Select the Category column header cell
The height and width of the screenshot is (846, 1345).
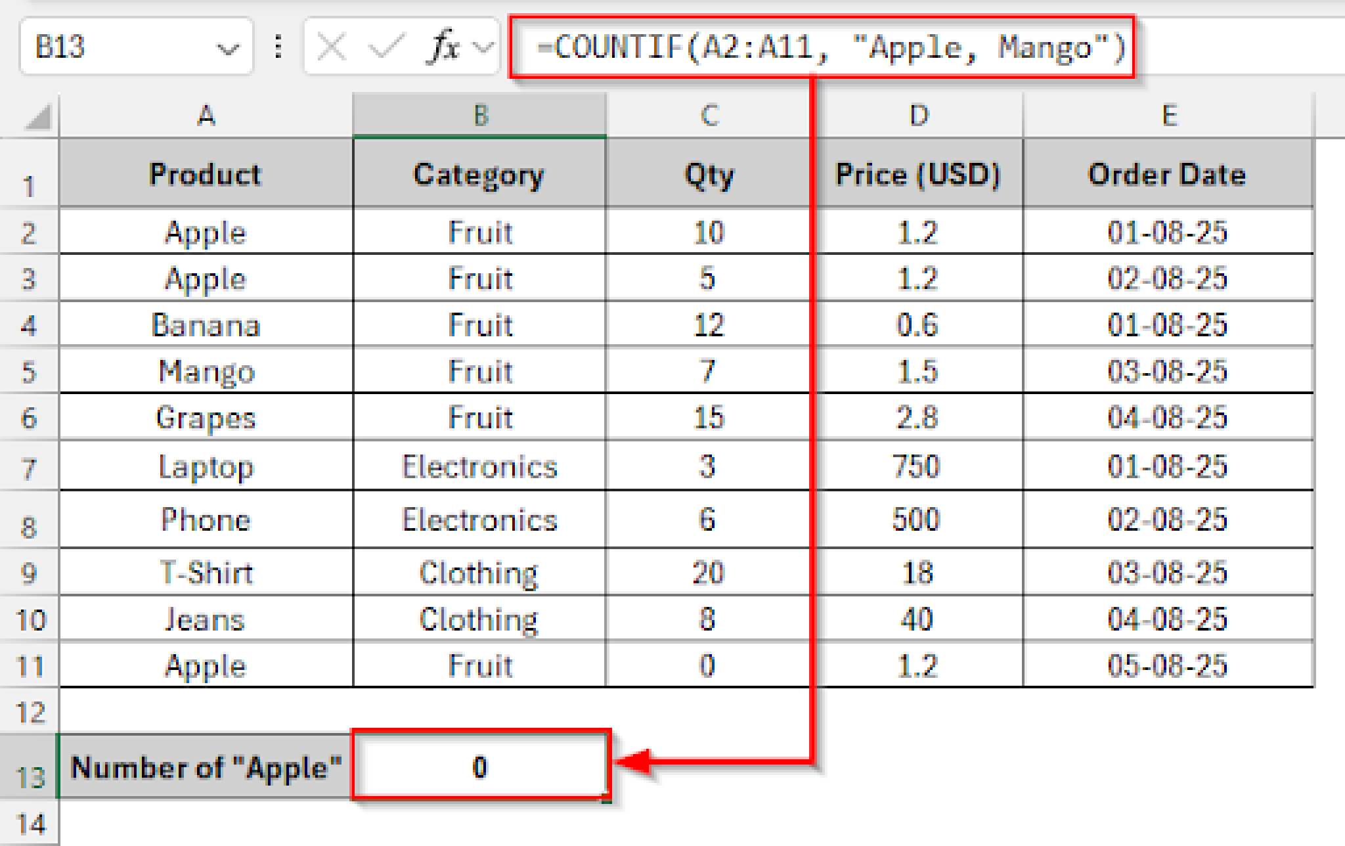[479, 174]
